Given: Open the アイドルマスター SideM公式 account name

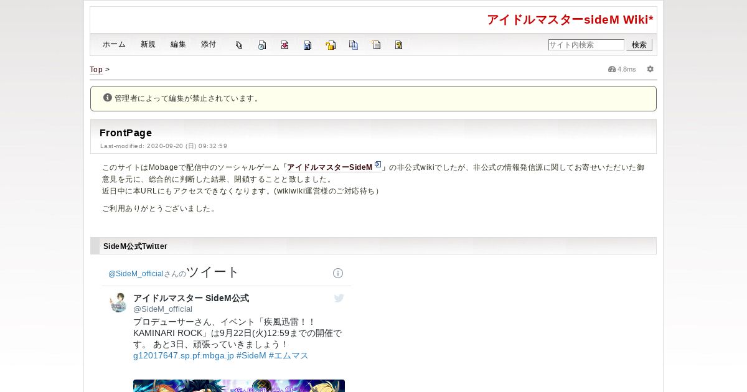Looking at the screenshot, I should 191,298.
